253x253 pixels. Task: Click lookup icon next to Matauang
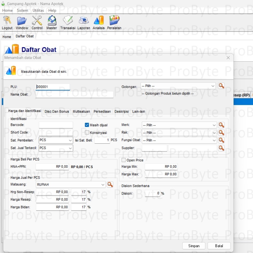click(110, 185)
